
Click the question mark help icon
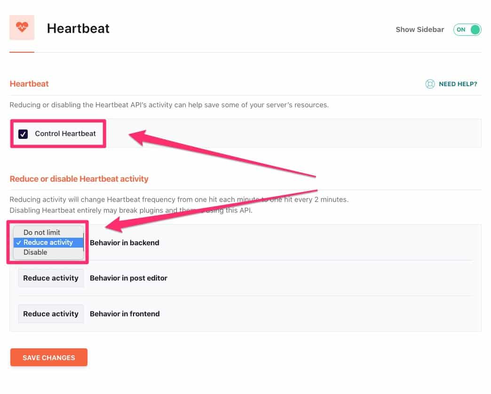click(430, 84)
